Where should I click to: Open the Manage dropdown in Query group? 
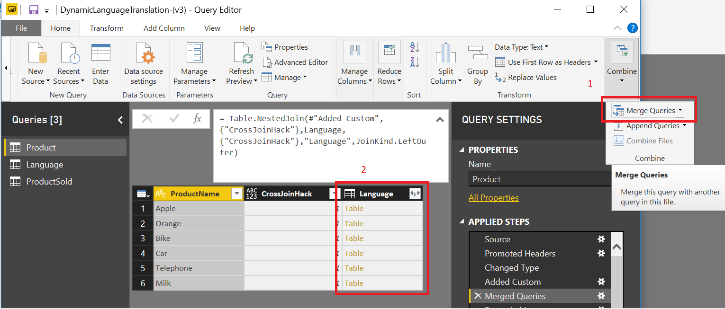[x=284, y=77]
